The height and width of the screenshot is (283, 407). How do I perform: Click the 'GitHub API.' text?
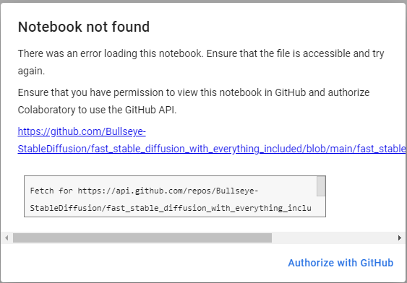150,110
